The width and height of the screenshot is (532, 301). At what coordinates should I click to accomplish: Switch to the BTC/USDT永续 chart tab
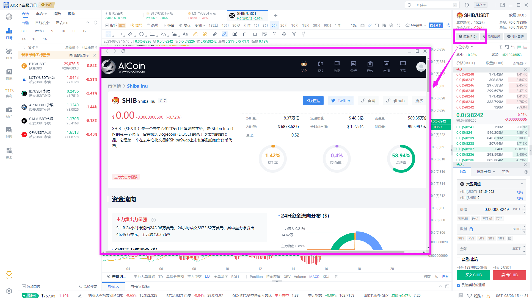coord(162,15)
